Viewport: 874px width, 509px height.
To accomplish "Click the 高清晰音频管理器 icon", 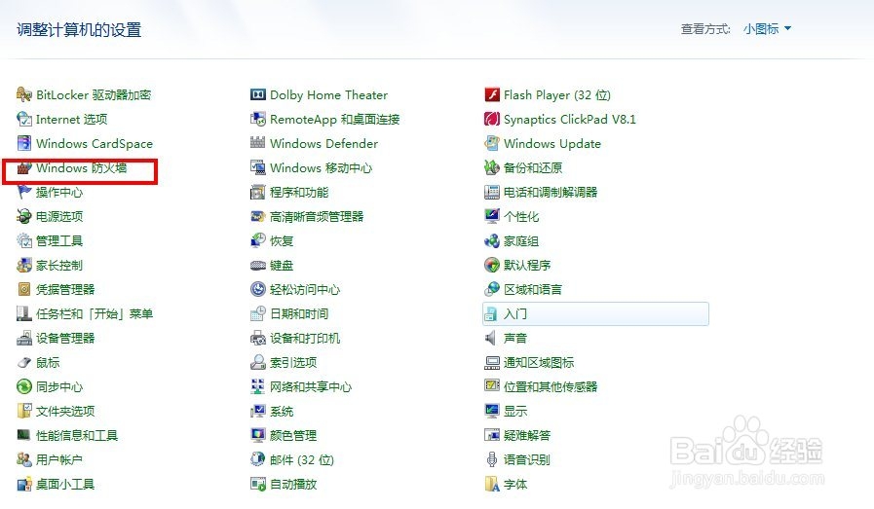I will pos(258,217).
